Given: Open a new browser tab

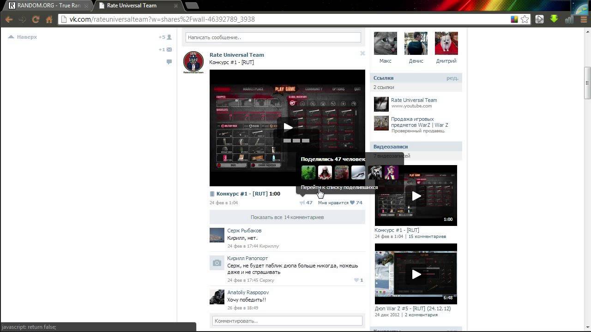Looking at the screenshot, I should [x=192, y=6].
